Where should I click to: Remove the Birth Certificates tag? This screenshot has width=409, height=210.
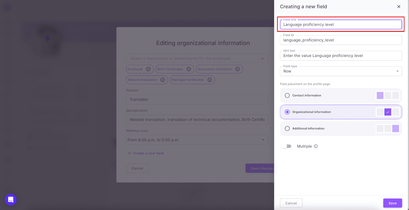point(189,69)
